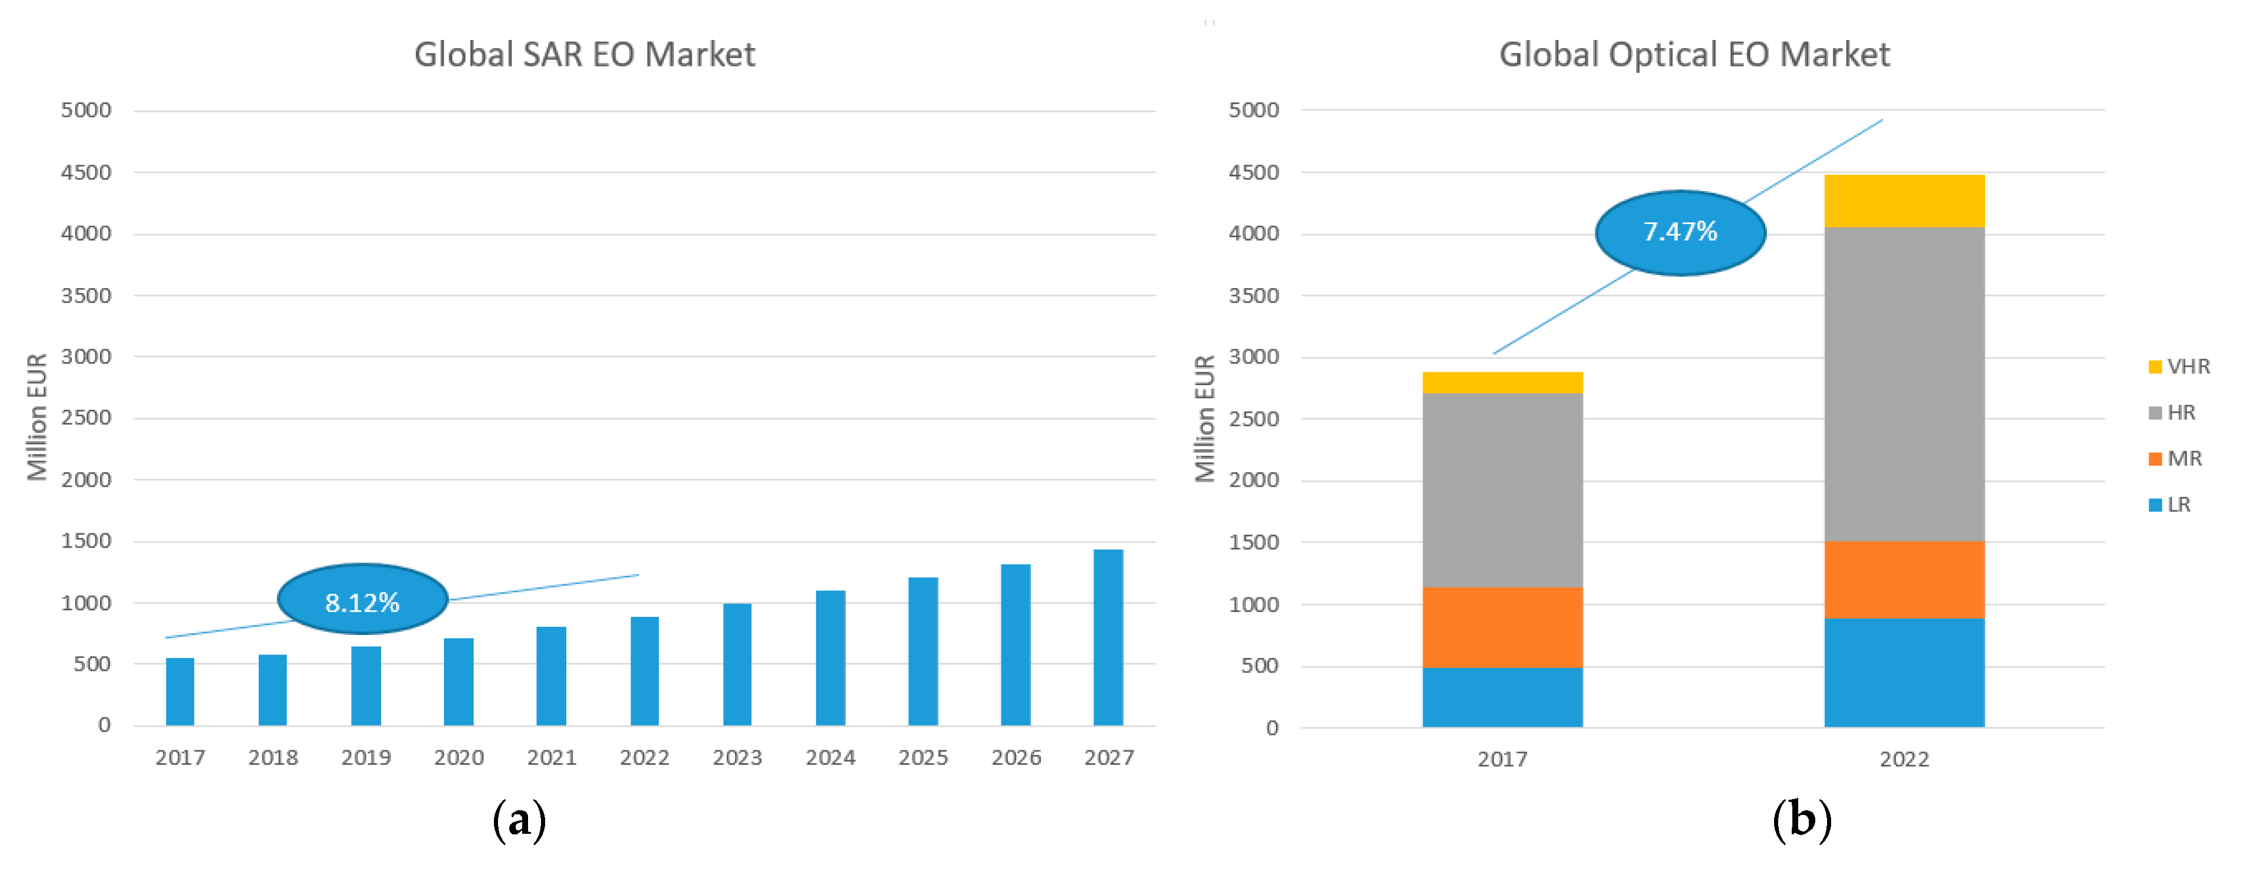Image resolution: width=2241 pixels, height=872 pixels.
Task: Click the 2024 SAR market bar
Action: pos(830,658)
